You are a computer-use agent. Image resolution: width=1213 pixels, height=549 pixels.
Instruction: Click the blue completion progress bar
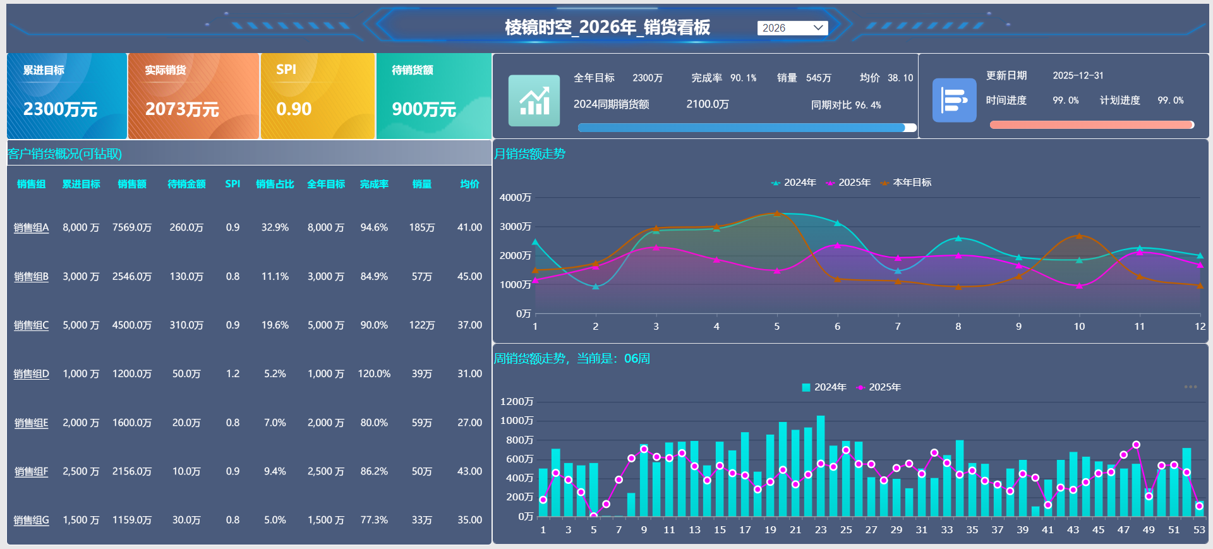click(x=747, y=128)
